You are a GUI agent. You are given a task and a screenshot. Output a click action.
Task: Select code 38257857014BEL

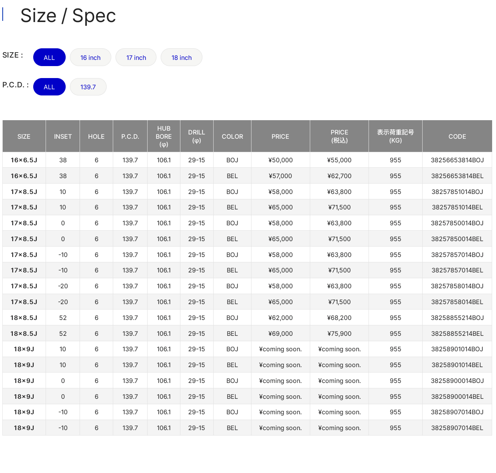[457, 270]
